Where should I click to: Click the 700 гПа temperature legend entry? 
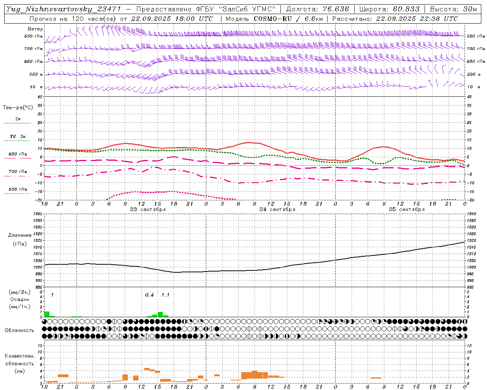click(18, 171)
